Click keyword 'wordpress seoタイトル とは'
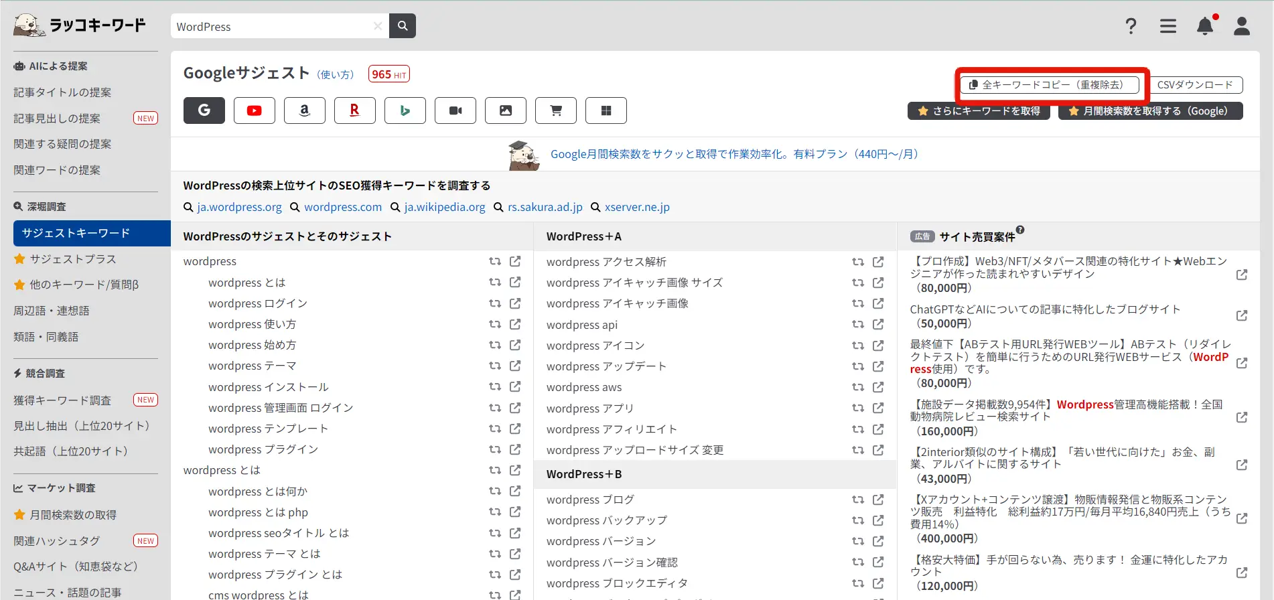The width and height of the screenshot is (1274, 600). pyautogui.click(x=279, y=533)
